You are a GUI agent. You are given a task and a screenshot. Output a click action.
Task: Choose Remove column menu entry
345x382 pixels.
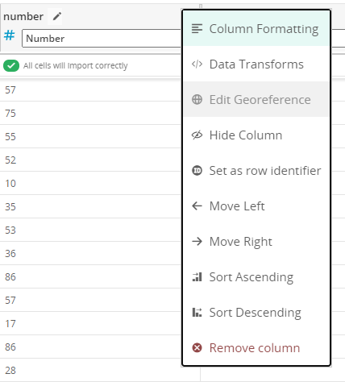coord(256,347)
